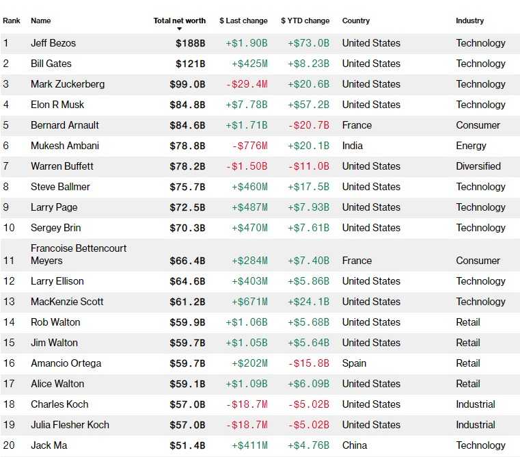Open Elon R Musk profile
520x457 pixels.
[x=57, y=105]
